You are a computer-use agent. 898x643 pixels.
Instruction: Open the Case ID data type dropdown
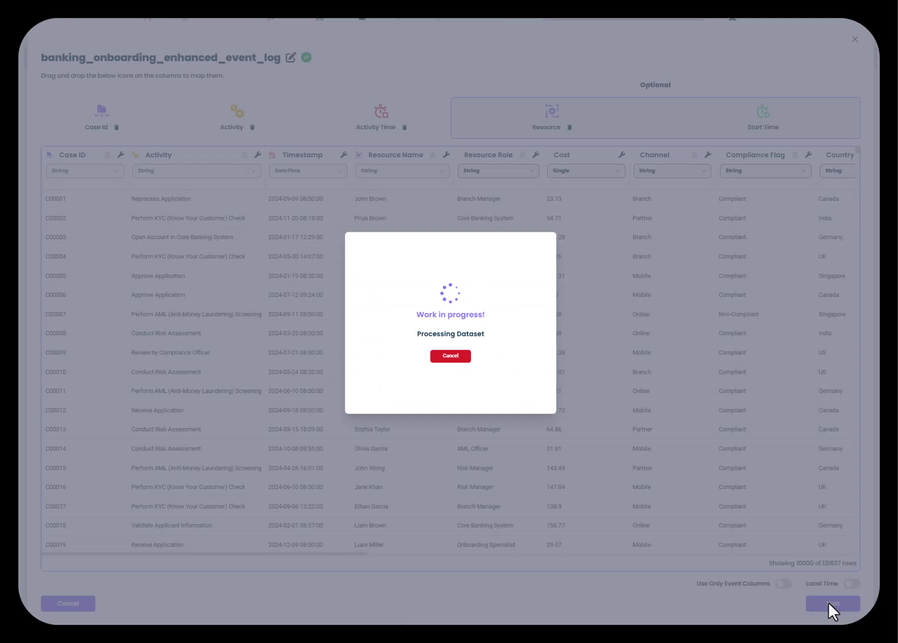84,171
